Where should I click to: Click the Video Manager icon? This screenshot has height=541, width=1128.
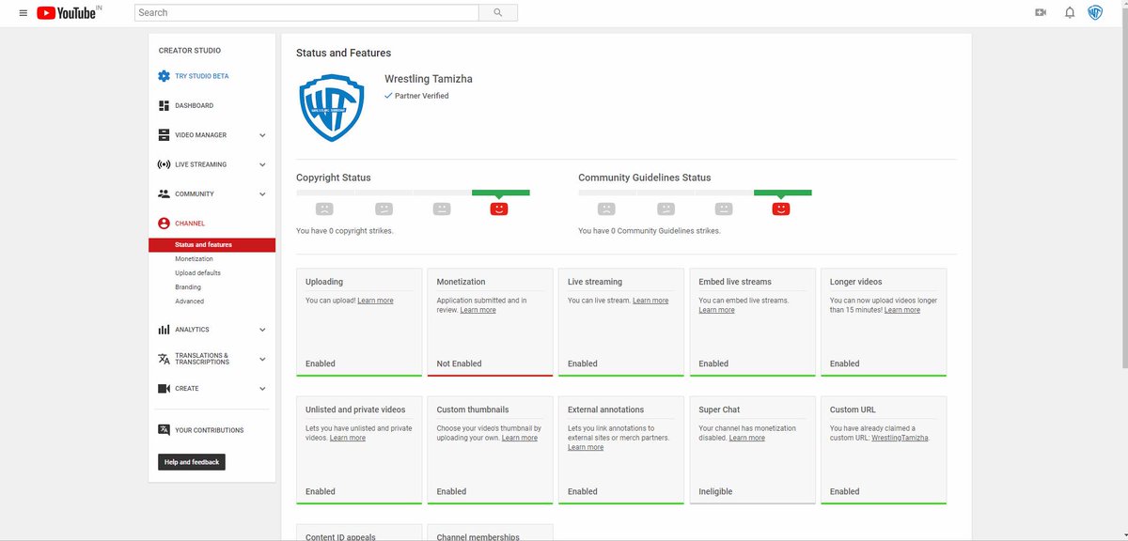164,135
